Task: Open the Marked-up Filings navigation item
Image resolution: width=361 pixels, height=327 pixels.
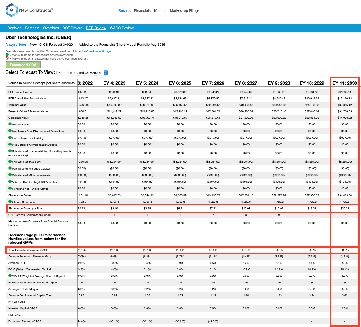Action: pos(185,11)
